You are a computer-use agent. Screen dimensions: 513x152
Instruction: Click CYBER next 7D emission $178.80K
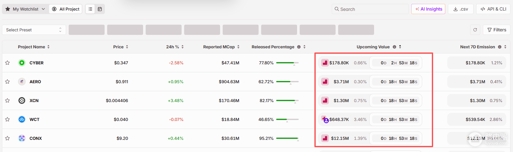coord(475,63)
